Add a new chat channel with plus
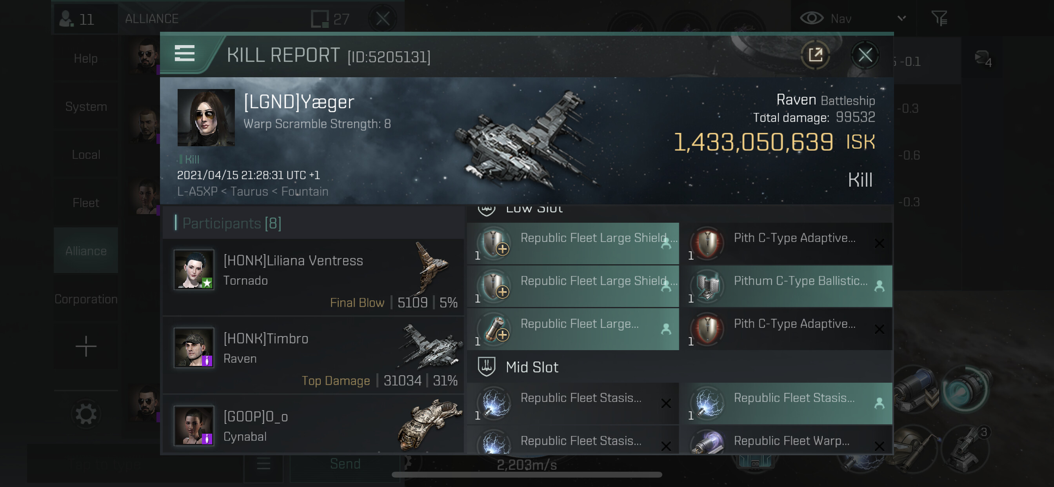 click(x=85, y=346)
